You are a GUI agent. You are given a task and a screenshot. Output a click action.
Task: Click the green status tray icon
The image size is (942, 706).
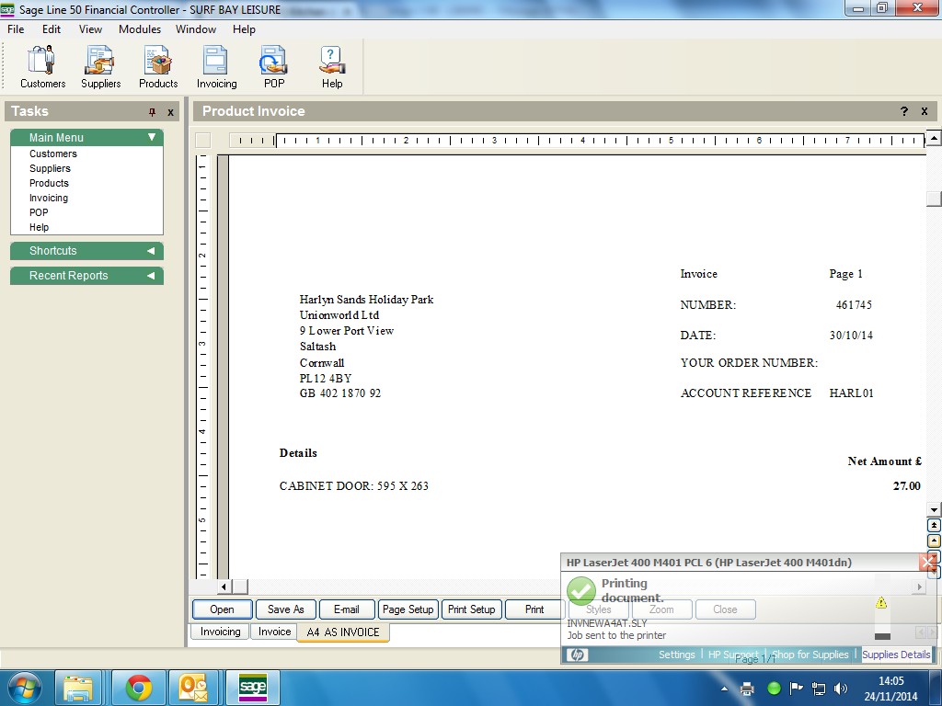(x=774, y=689)
